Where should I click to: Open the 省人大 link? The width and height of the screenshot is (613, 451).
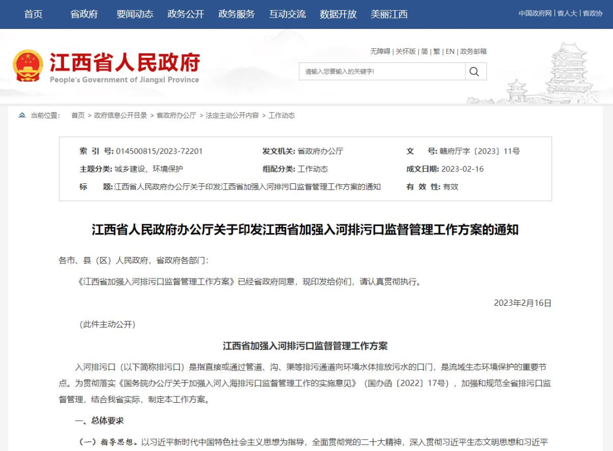point(567,13)
